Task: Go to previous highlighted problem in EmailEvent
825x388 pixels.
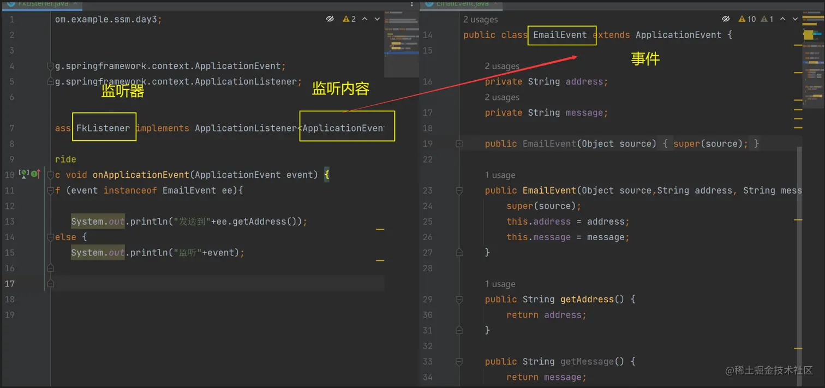Action: (782, 19)
